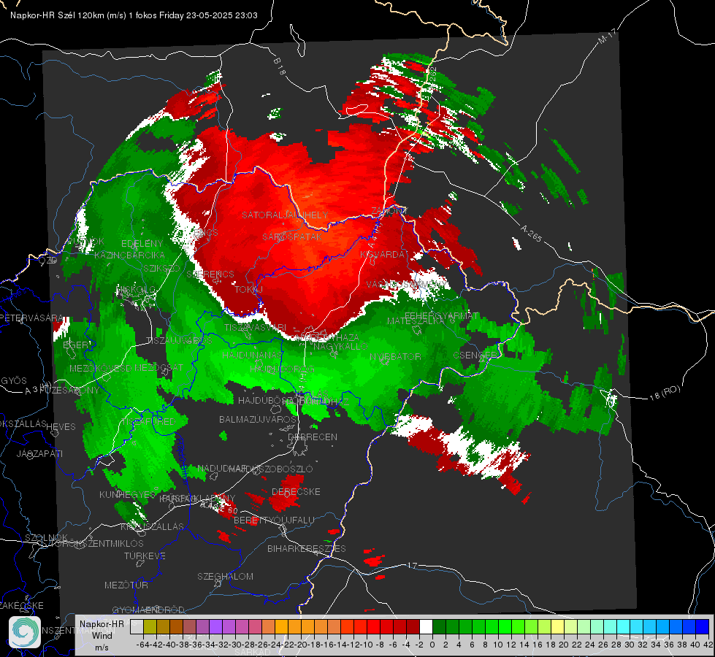Select the GYOMAENDRŐD label
The height and width of the screenshot is (657, 715).
click(148, 610)
